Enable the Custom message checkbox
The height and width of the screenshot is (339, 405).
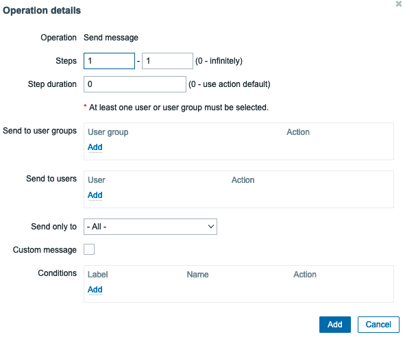89,249
